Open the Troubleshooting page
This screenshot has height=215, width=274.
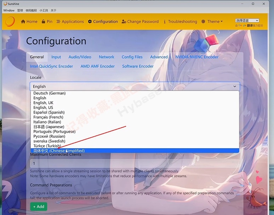tap(180, 22)
